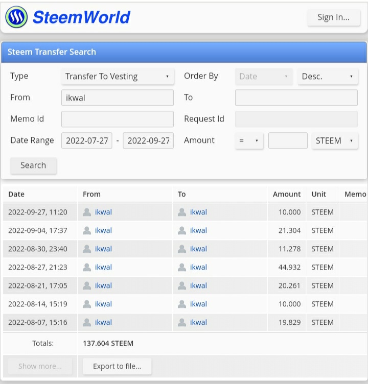Open the Type dropdown showing Transfer To Vesting
Image resolution: width=368 pixels, height=384 pixels.
click(x=118, y=77)
